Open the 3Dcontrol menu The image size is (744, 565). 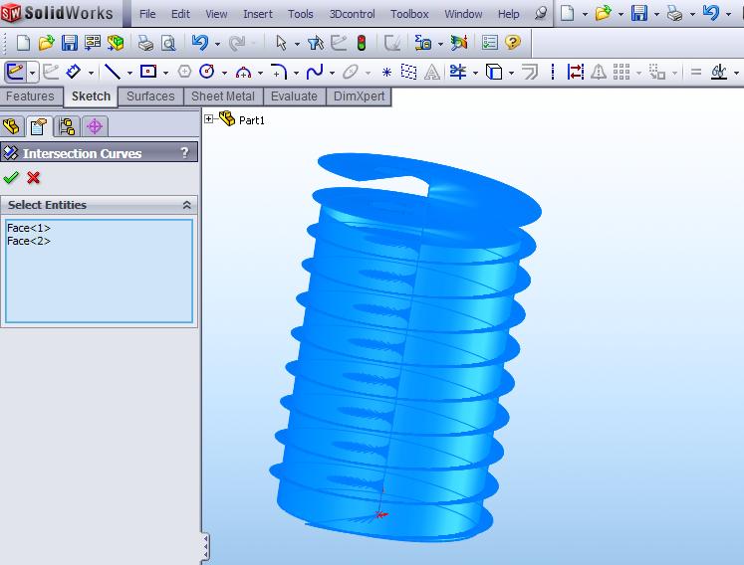tap(352, 14)
